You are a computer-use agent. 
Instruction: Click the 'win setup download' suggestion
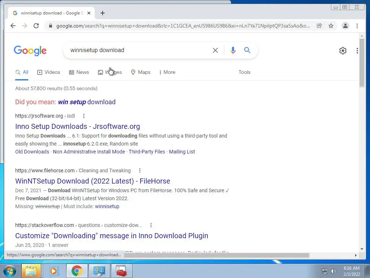click(87, 102)
